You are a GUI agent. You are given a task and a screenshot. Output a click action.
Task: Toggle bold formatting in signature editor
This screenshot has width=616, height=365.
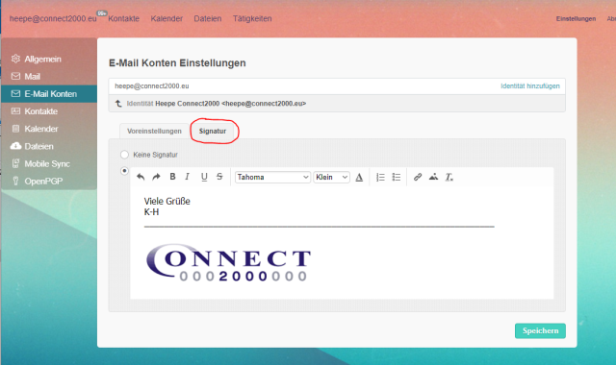[172, 177]
